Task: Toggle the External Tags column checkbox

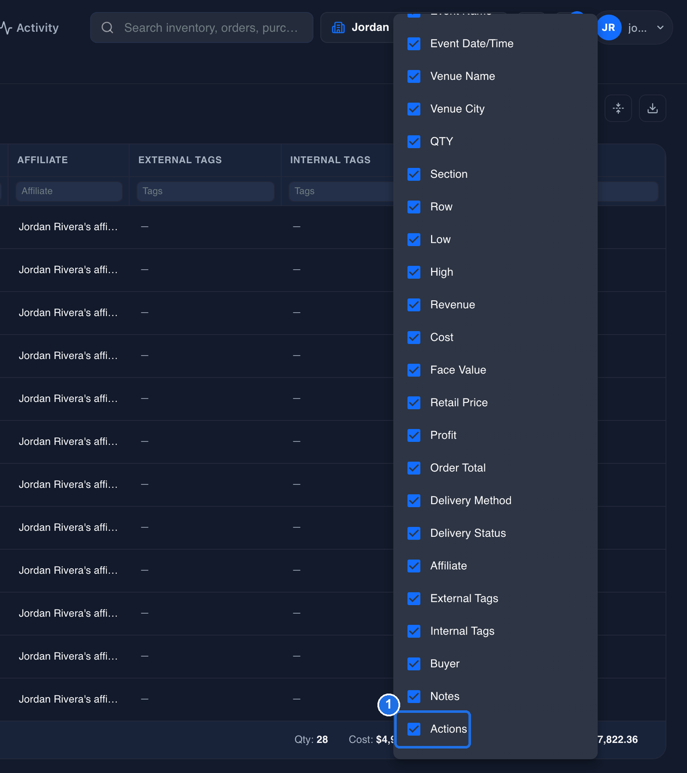Action: 414,598
